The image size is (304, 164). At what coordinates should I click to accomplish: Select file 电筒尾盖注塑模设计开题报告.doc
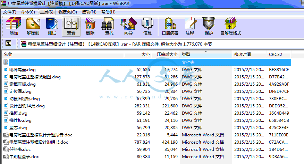pyautogui.click(x=41, y=135)
